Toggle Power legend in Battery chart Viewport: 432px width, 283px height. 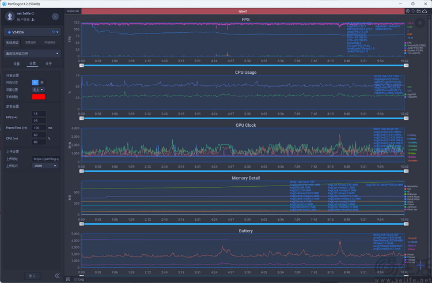pyautogui.click(x=409, y=255)
